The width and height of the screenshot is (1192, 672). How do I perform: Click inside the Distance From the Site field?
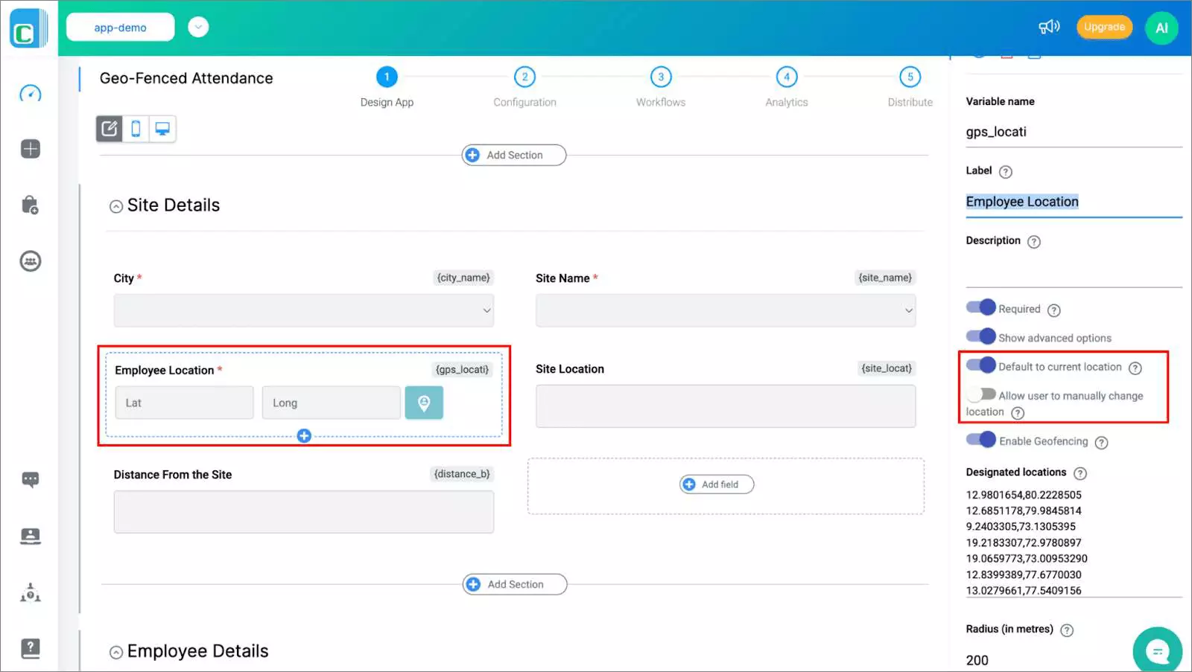pos(303,511)
